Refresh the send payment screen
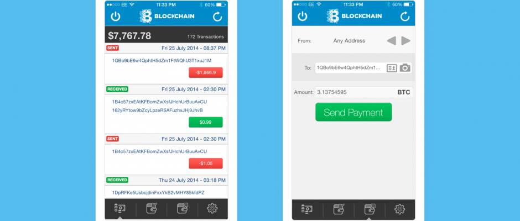 [404, 16]
